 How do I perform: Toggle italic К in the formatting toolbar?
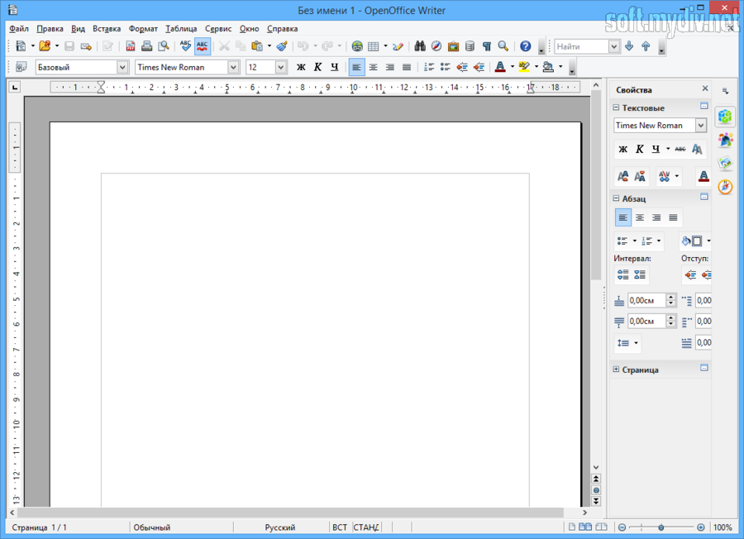317,67
